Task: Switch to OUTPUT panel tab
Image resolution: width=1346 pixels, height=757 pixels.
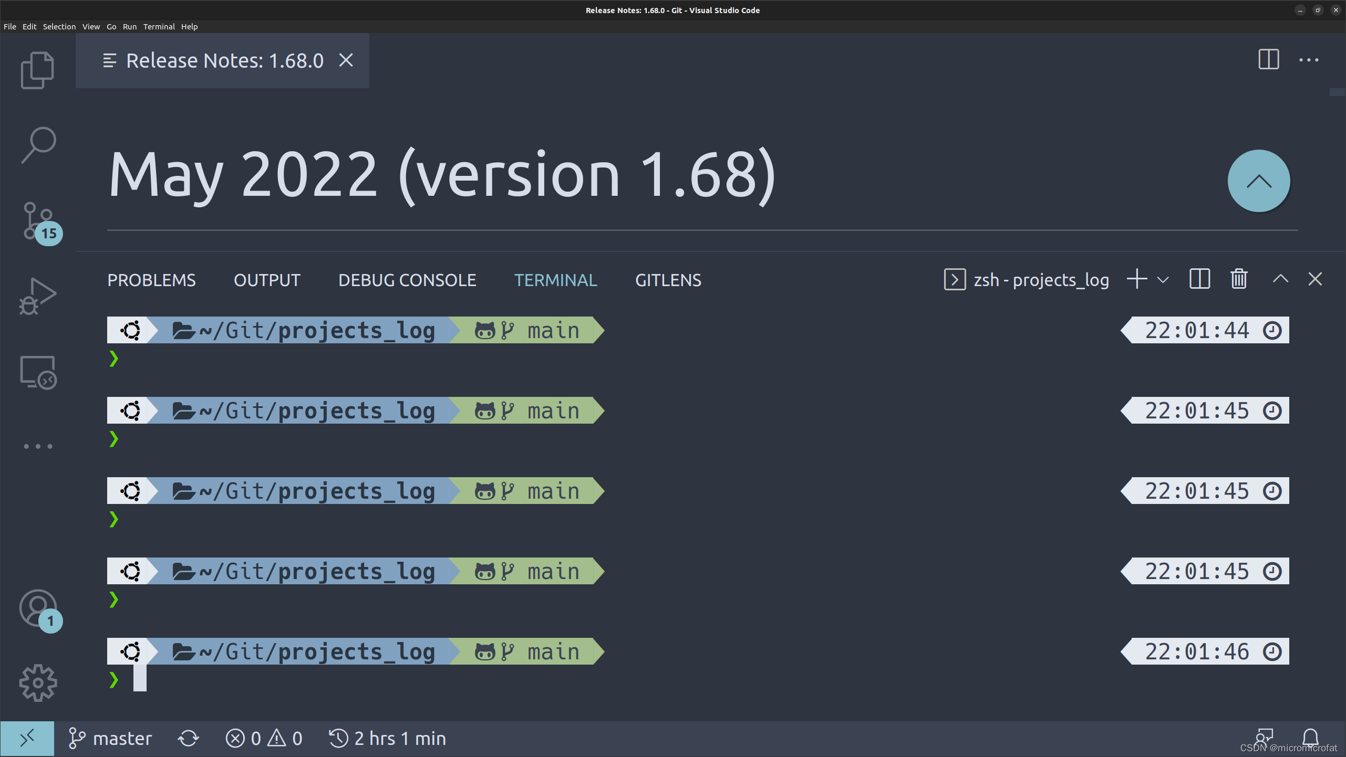Action: pos(267,280)
